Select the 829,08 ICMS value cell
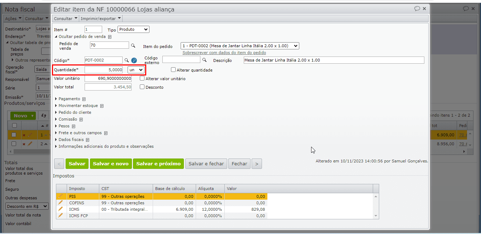The height and width of the screenshot is (234, 481). click(x=246, y=209)
